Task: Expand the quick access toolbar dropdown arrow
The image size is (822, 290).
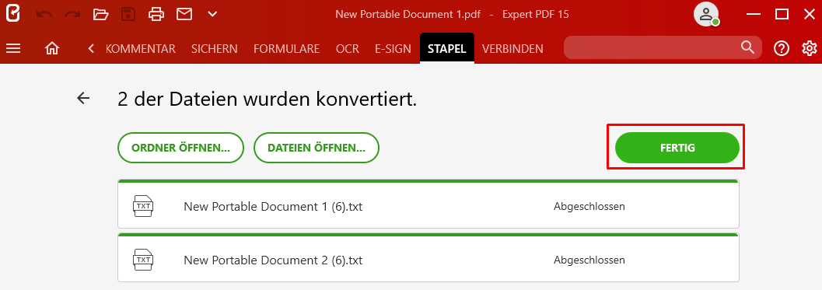Action: 212,14
